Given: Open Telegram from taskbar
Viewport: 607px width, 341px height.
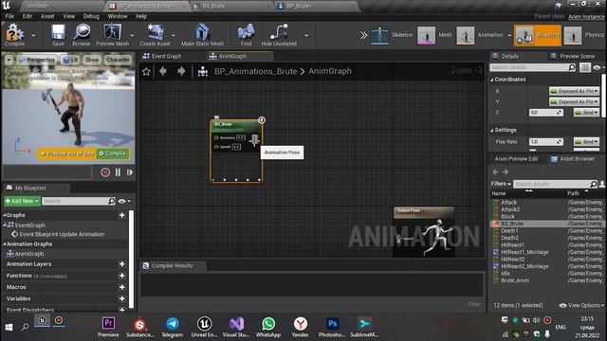Looking at the screenshot, I should click(173, 327).
